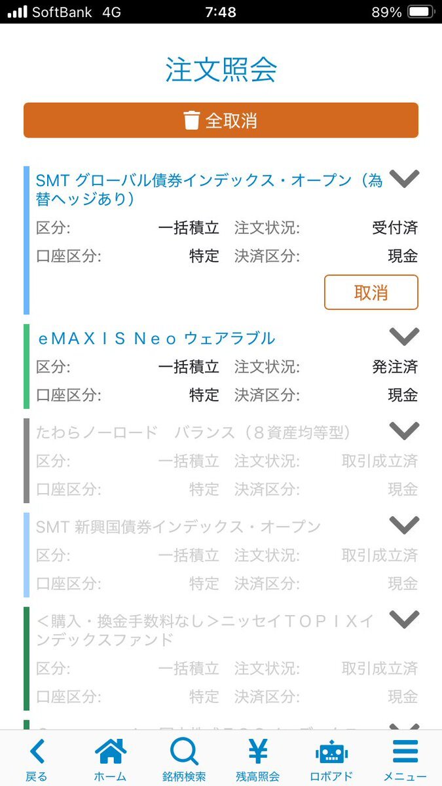The width and height of the screenshot is (442, 786).
Task: Select ニッセイTOPIXインデックスファンド title
Action: tap(205, 630)
